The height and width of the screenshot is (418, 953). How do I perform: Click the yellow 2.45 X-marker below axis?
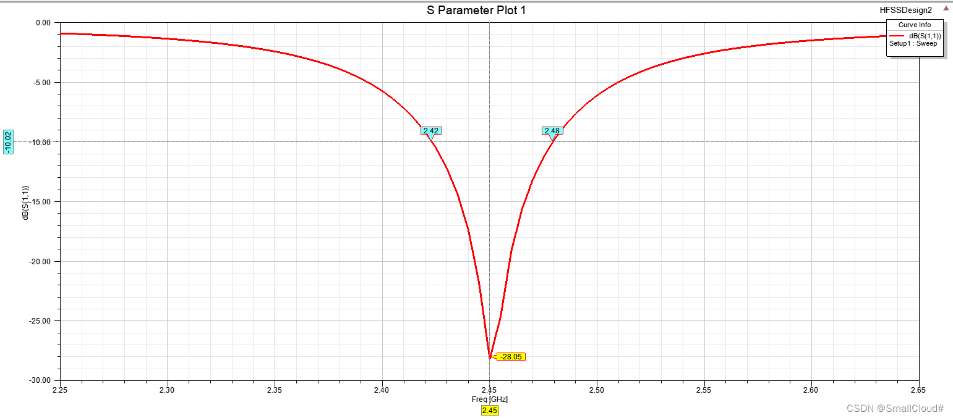(x=490, y=410)
